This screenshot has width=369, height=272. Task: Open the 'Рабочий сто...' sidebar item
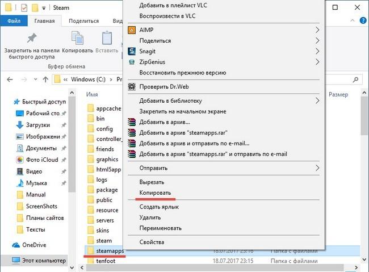point(43,113)
